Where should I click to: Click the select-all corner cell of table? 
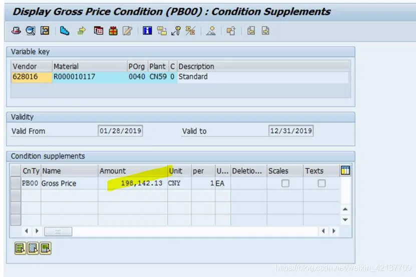click(16, 170)
